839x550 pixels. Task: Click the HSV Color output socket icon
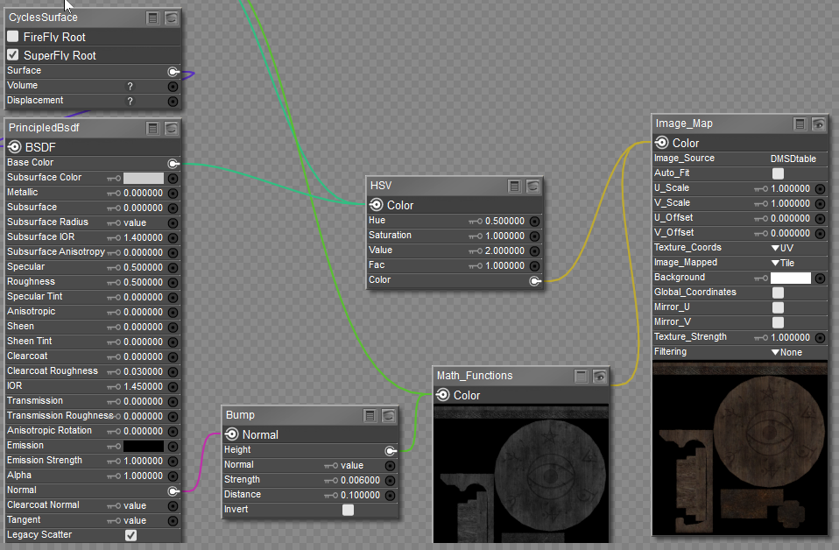pos(377,205)
